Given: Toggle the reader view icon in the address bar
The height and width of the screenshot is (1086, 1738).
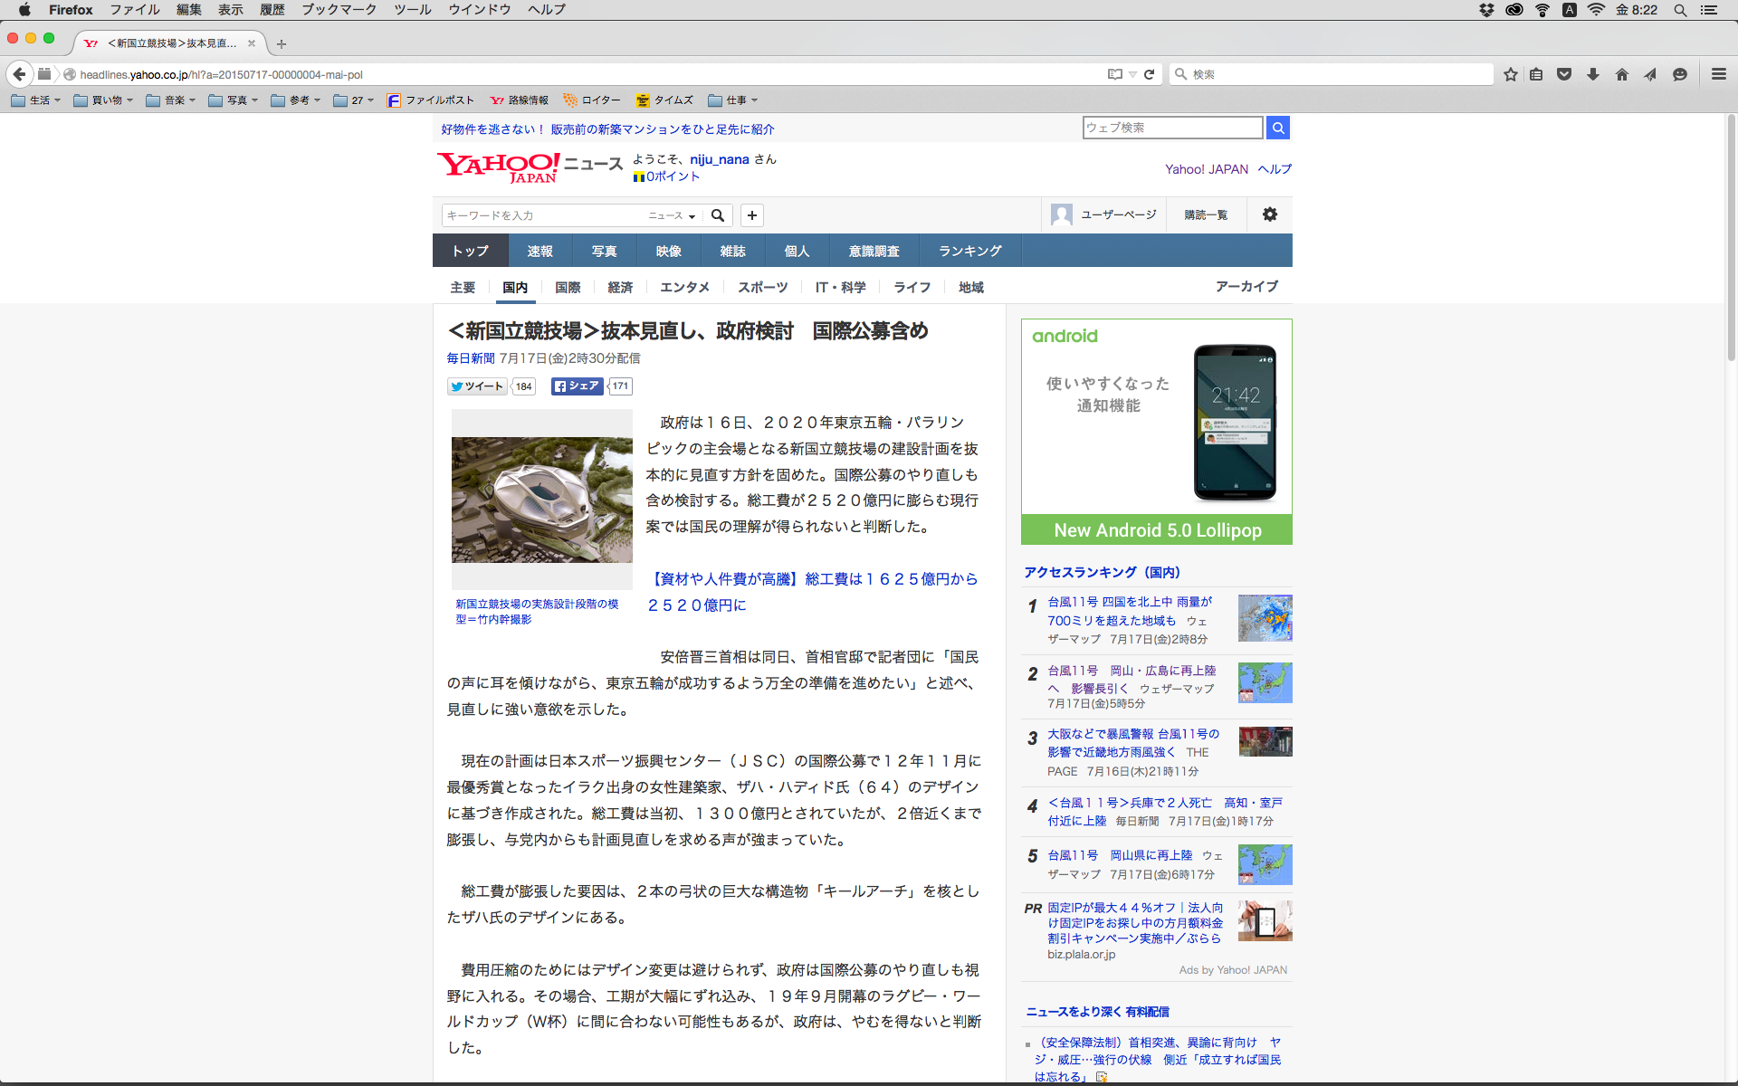Looking at the screenshot, I should (x=1114, y=74).
